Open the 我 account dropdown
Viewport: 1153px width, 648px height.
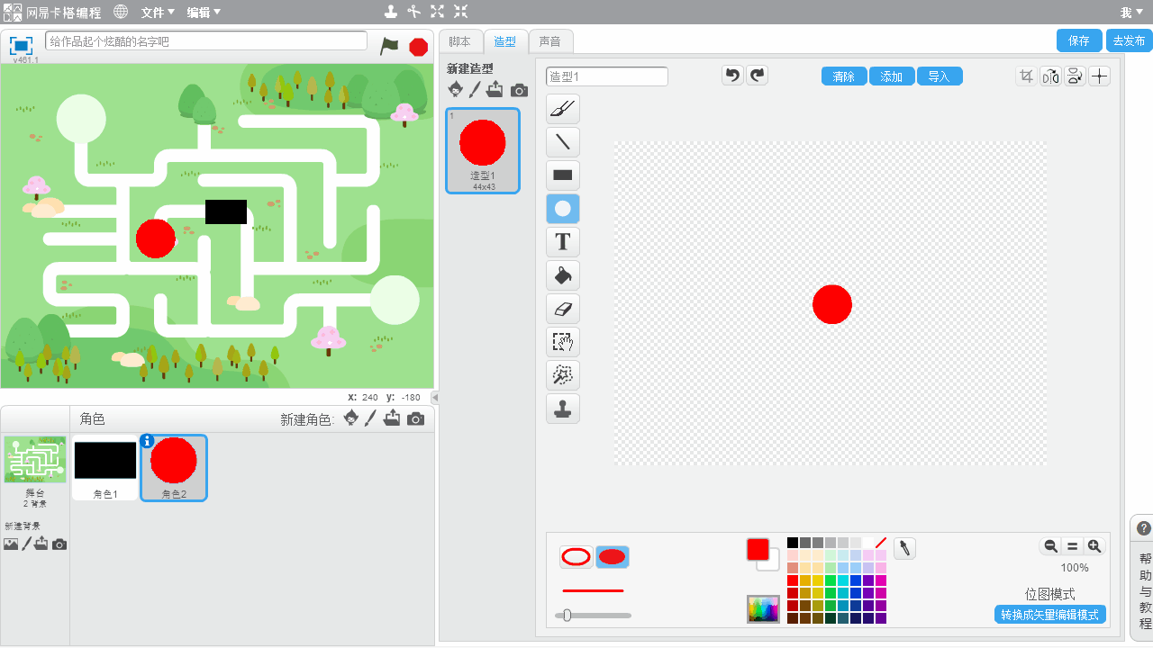click(x=1130, y=13)
